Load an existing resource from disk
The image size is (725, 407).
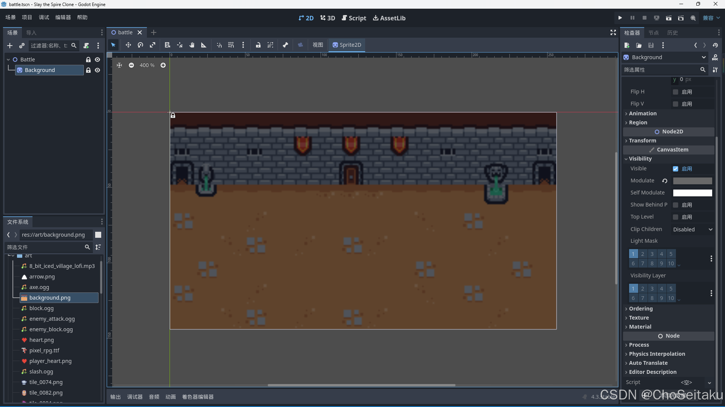(639, 45)
